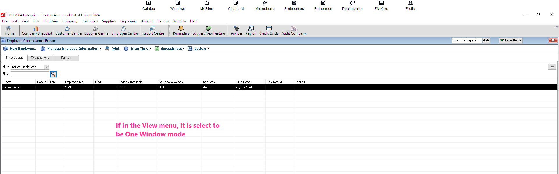
Task: Select the James Brown employee row
Action: point(279,87)
